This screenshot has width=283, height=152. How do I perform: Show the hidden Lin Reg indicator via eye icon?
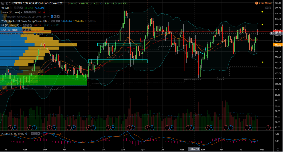point(35,34)
